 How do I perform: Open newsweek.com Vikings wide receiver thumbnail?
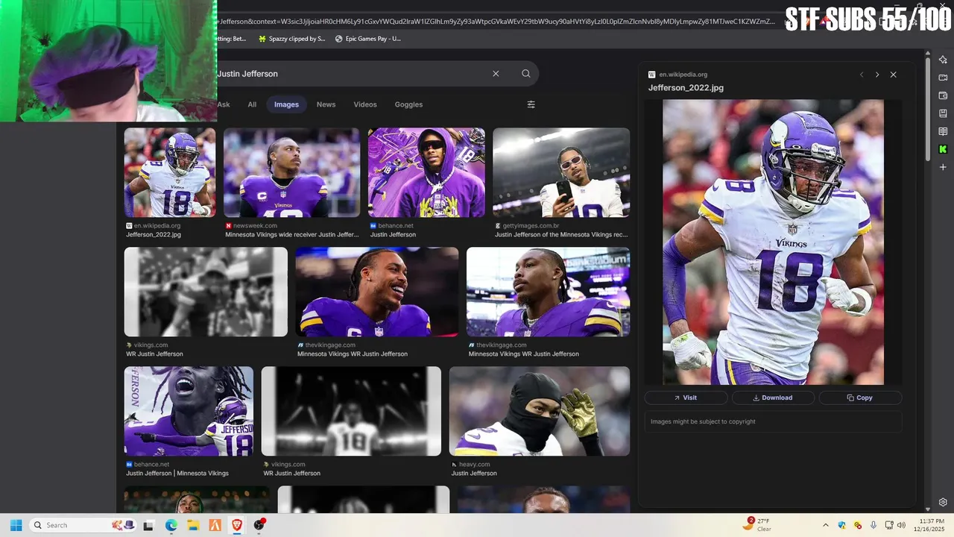click(291, 172)
